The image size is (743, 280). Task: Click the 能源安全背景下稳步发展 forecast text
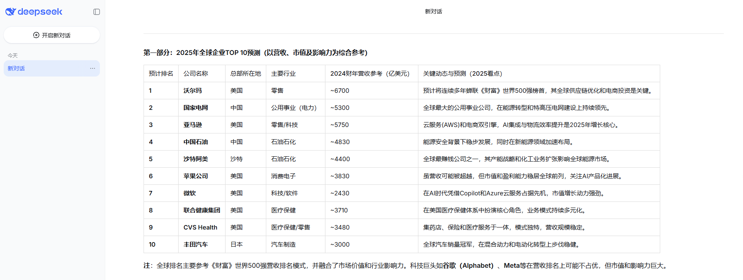pos(500,142)
